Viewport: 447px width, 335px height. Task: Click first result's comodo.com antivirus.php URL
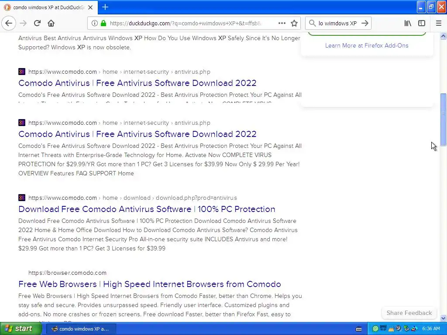coord(119,72)
